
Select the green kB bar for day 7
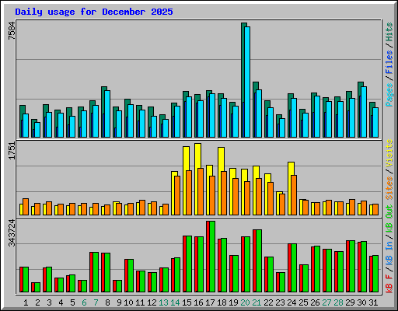pos(96,272)
